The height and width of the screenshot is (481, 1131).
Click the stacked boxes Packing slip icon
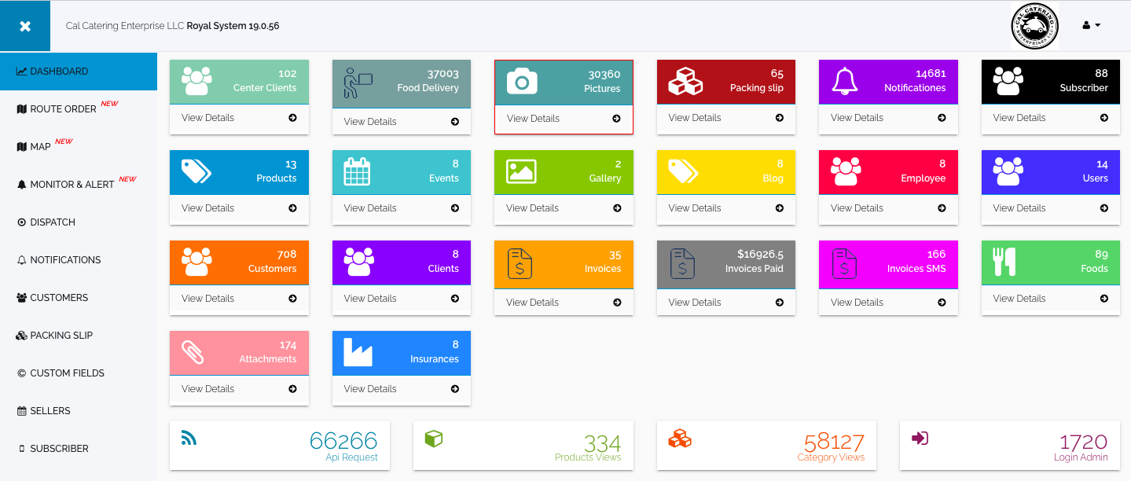click(684, 80)
